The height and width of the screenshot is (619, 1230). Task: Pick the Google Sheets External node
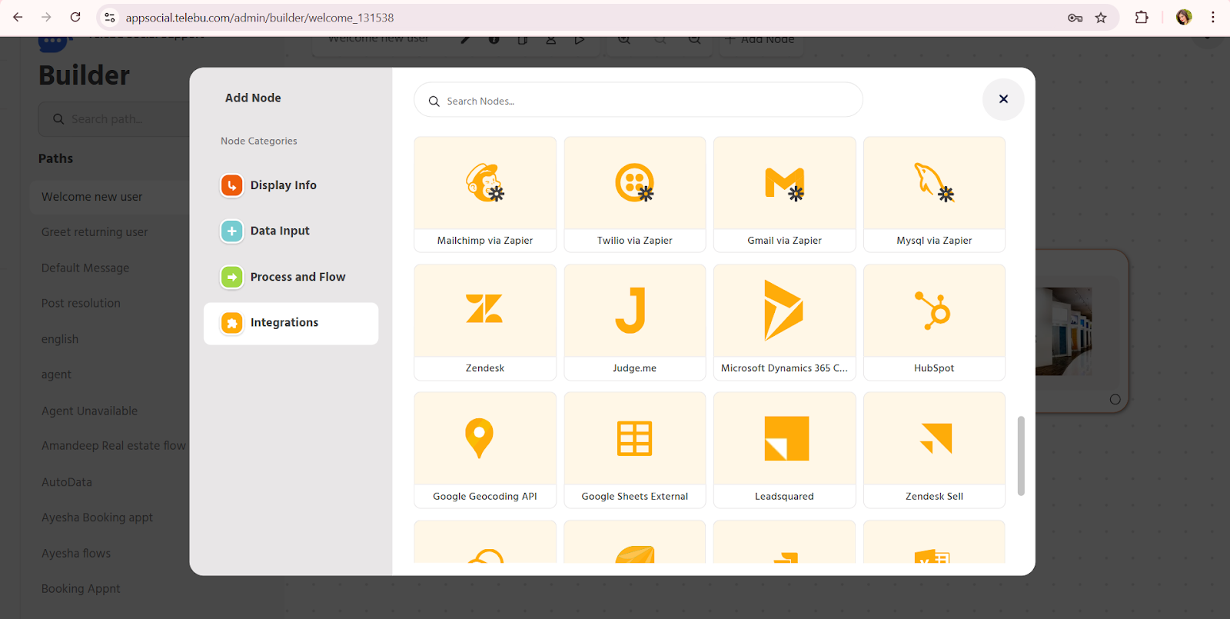[634, 450]
